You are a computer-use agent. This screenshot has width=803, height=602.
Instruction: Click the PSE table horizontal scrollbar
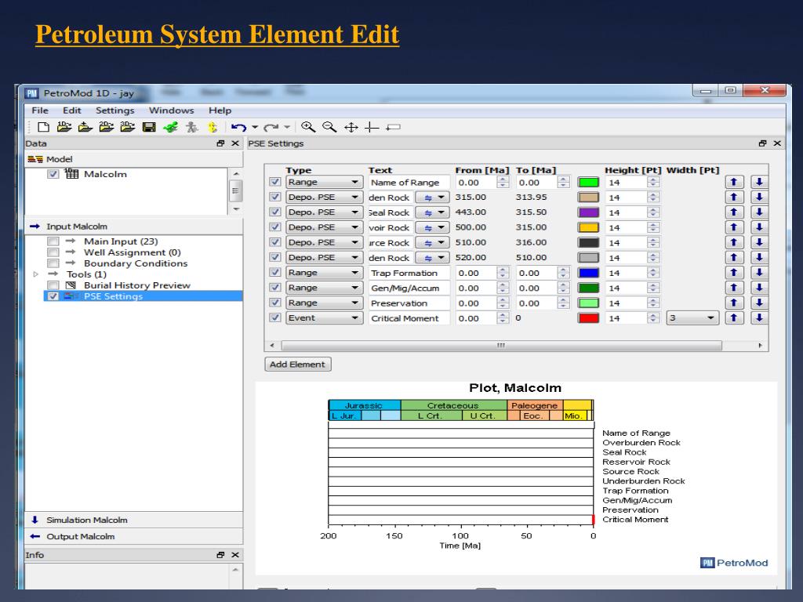pos(501,346)
